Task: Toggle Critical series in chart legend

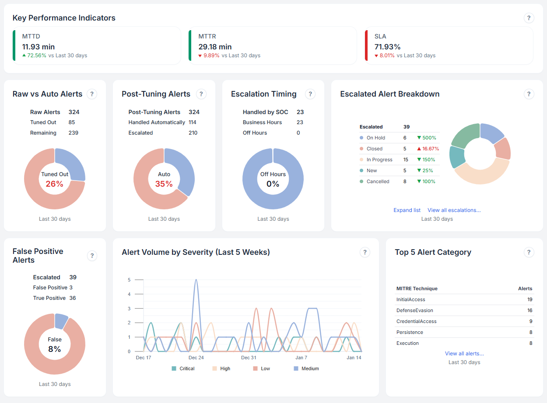Action: pyautogui.click(x=183, y=368)
